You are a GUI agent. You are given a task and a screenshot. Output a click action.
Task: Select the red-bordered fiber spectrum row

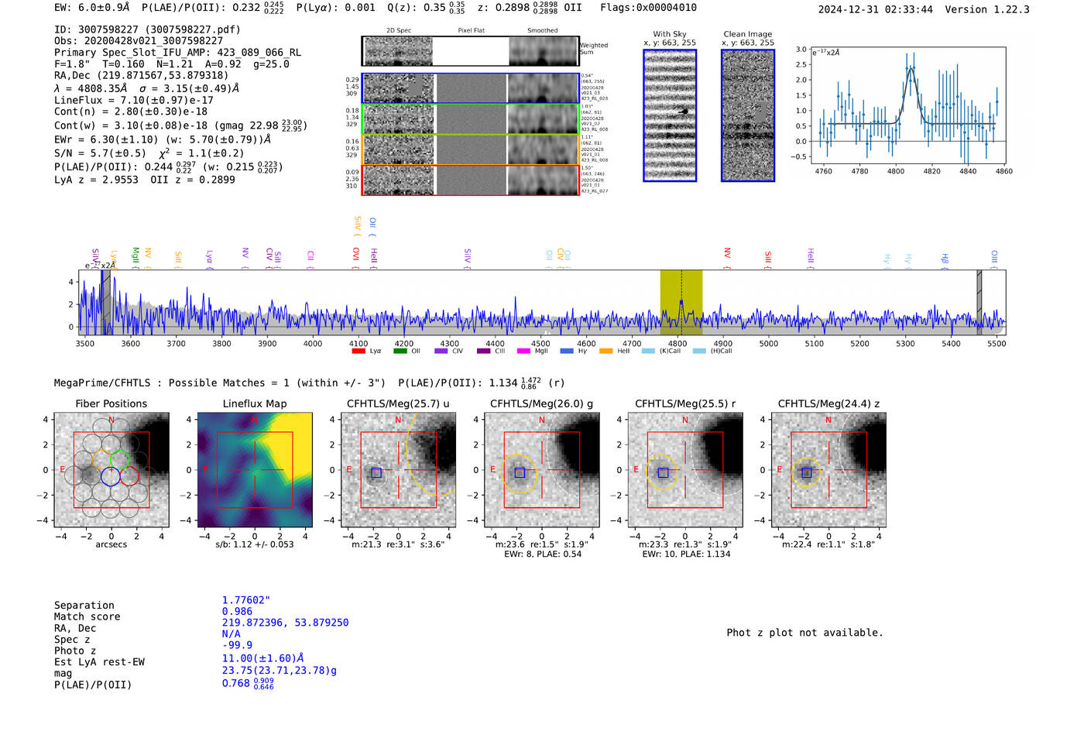[x=470, y=180]
